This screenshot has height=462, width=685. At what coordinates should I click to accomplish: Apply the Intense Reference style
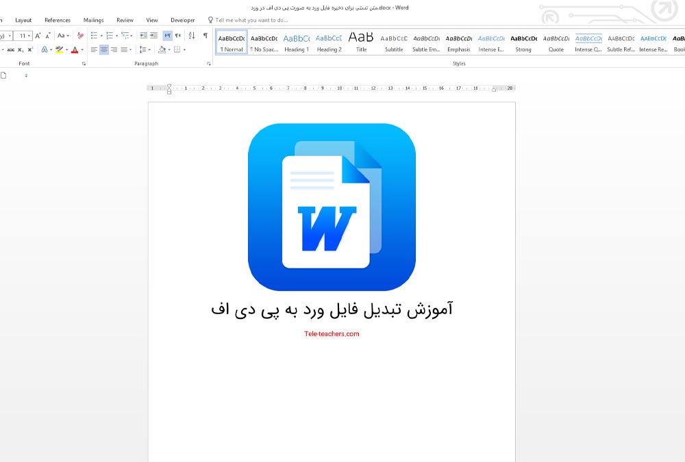point(653,42)
